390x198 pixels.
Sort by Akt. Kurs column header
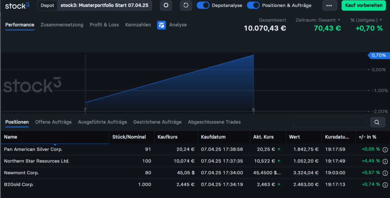point(268,137)
